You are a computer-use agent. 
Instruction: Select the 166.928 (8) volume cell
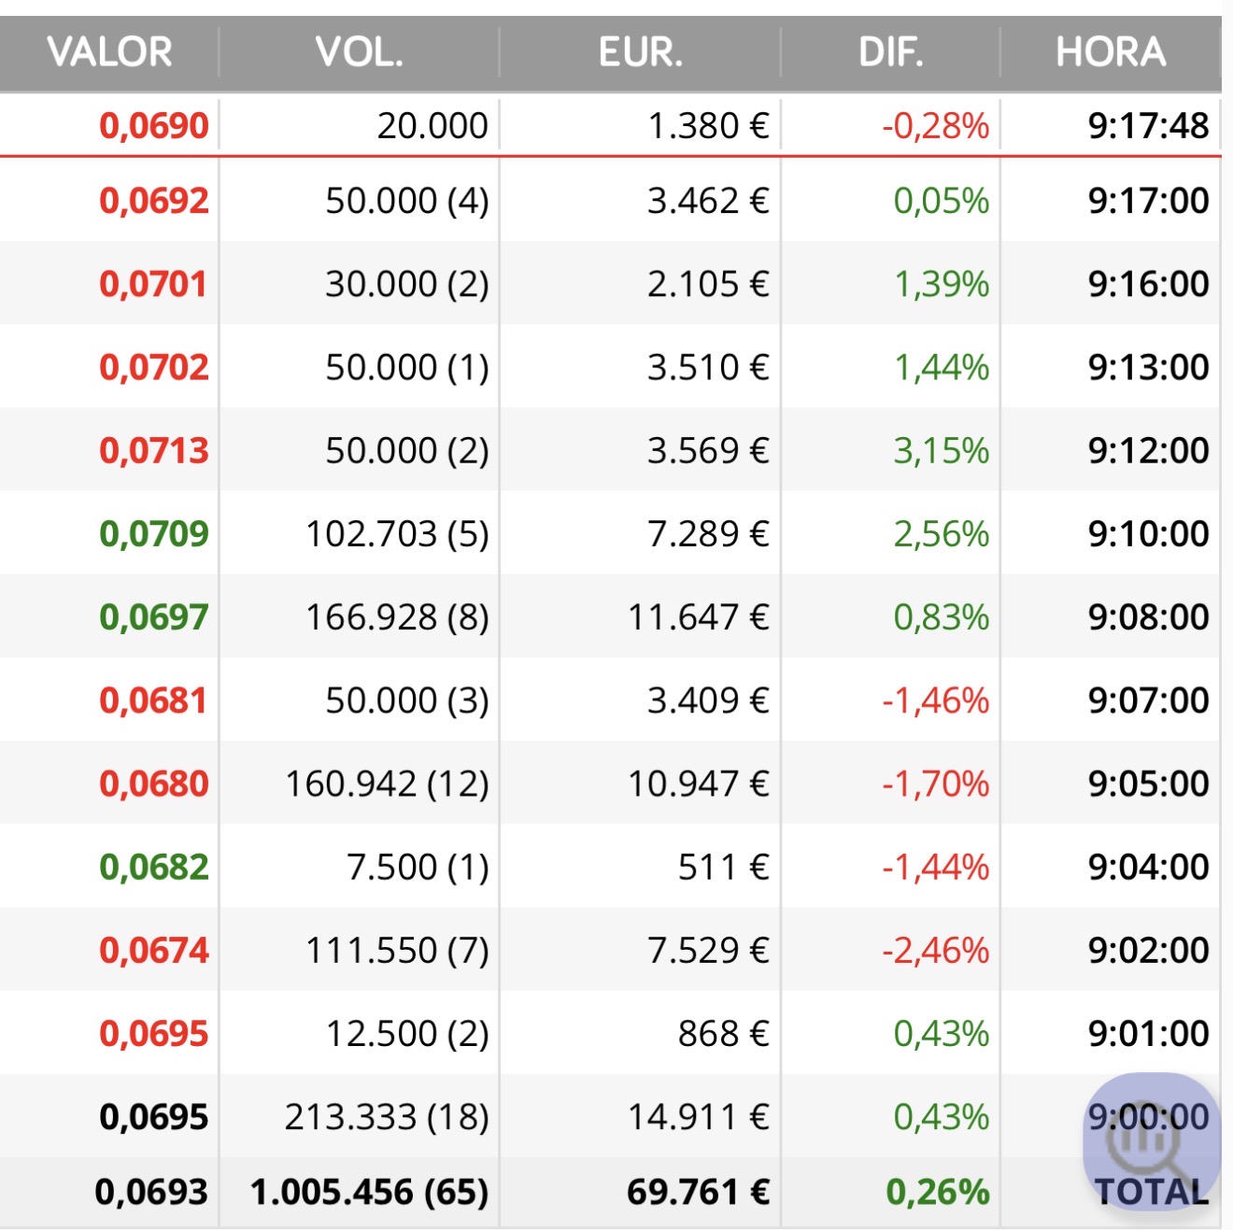coord(398,616)
